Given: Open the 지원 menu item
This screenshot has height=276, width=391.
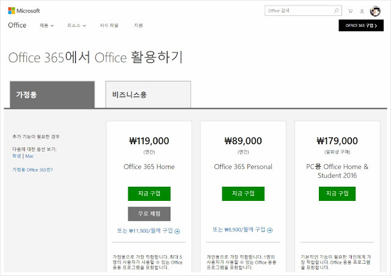Looking at the screenshot, I should click(x=139, y=26).
